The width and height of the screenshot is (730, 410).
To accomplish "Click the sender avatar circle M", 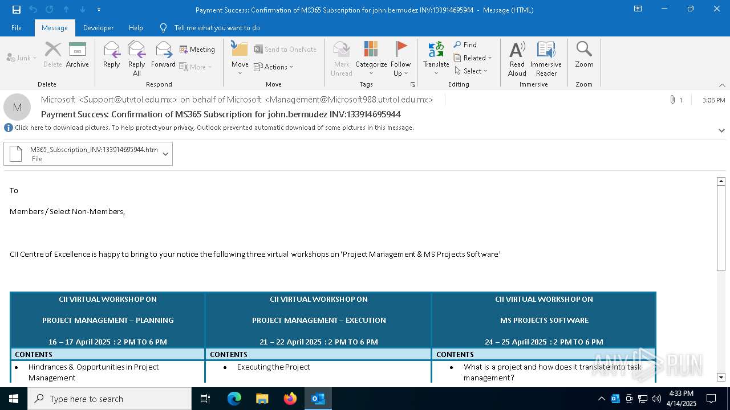I will [17, 107].
